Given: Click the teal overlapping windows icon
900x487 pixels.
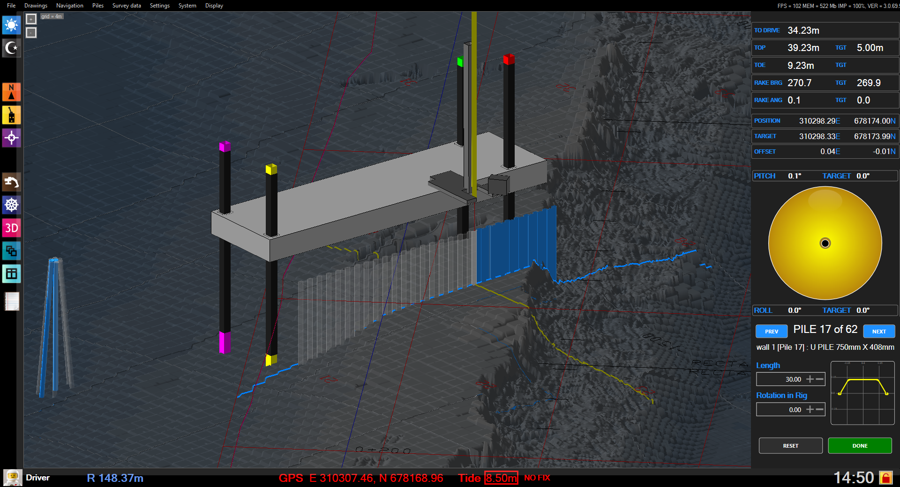Looking at the screenshot, I should (x=11, y=251).
